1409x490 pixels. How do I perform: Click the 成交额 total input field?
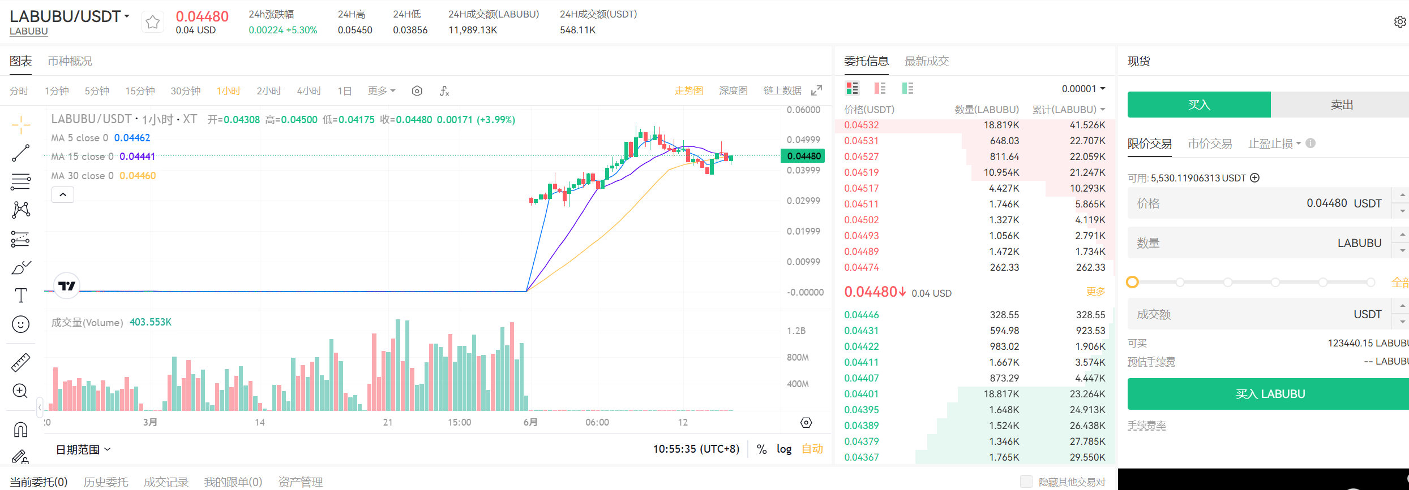(x=1260, y=314)
